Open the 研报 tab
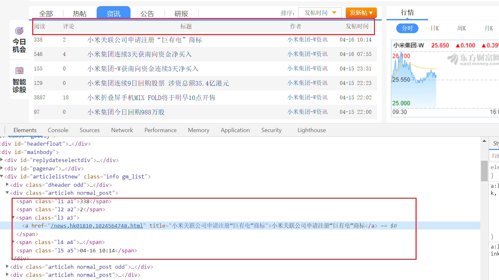Image resolution: width=499 pixels, height=280 pixels. pos(181,14)
